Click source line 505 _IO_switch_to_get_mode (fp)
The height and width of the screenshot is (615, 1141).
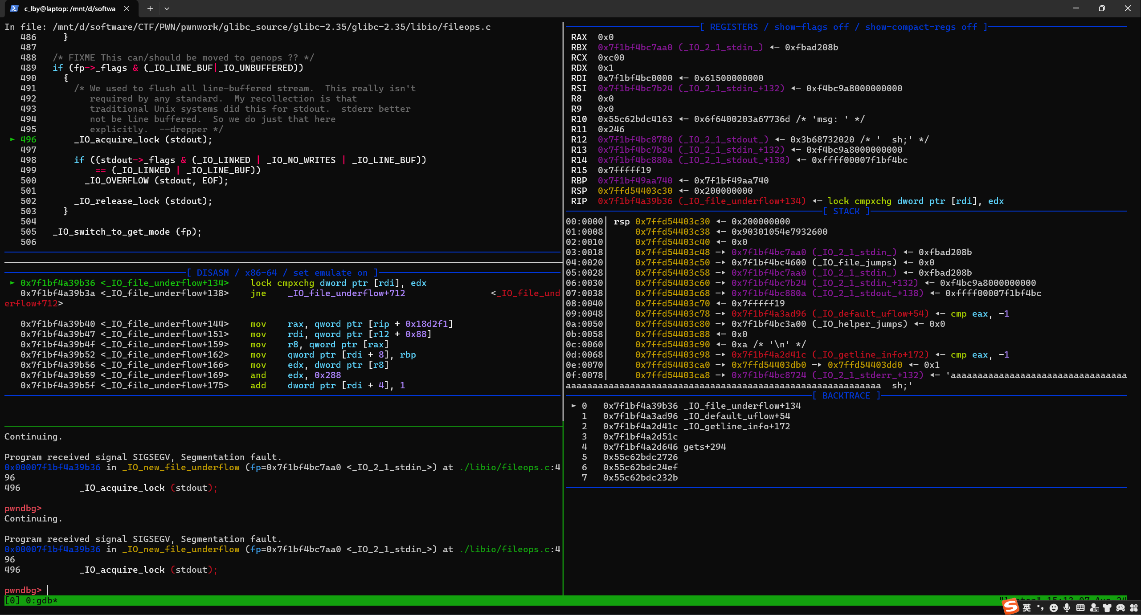(x=127, y=232)
